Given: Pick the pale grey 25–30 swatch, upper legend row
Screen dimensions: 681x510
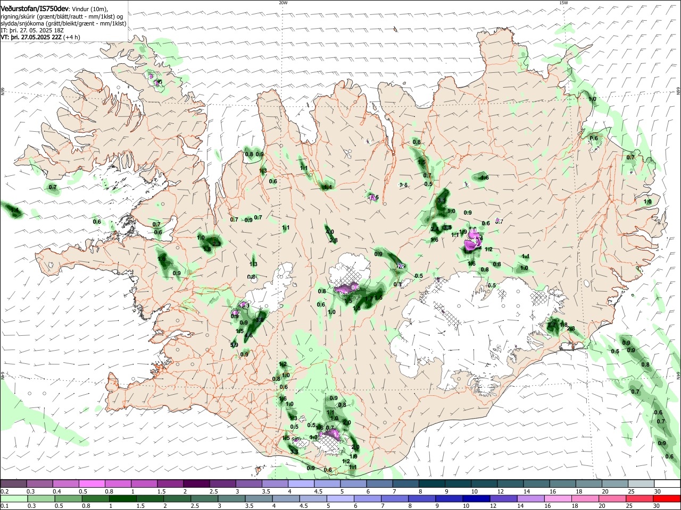Looking at the screenshot, I should pyautogui.click(x=641, y=483).
